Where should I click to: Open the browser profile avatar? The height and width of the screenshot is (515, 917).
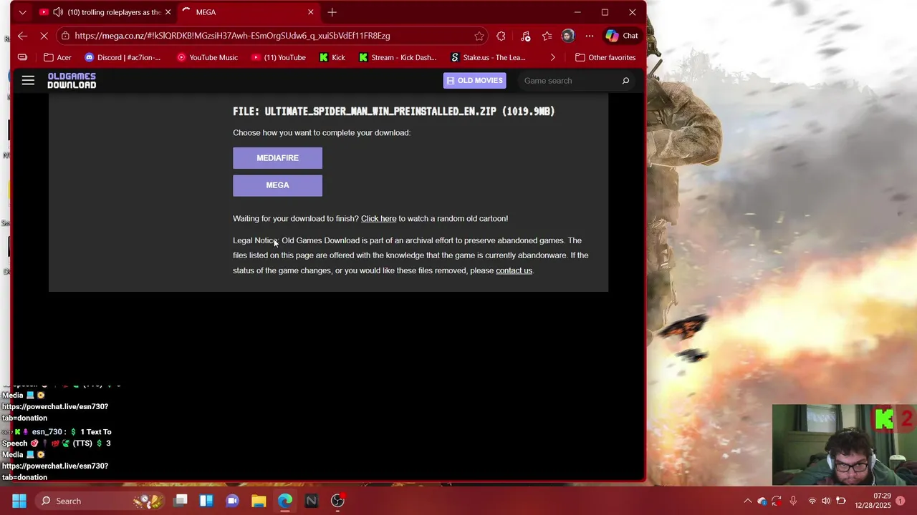point(568,36)
